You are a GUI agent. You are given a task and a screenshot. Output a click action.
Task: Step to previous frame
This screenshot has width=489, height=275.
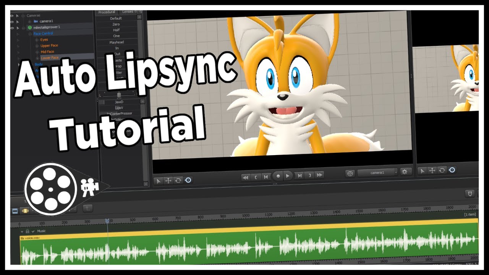(266, 176)
